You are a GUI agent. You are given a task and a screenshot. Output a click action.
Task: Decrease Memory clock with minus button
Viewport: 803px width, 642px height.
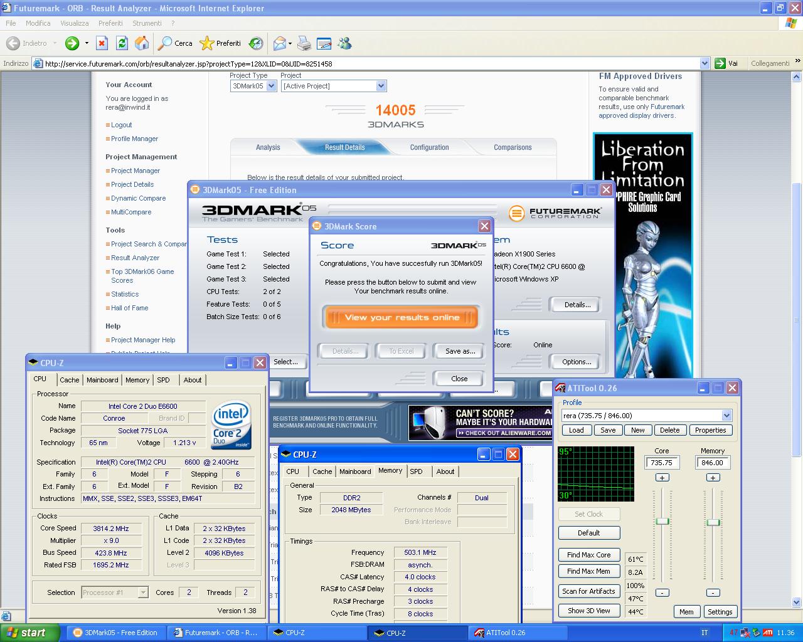(x=713, y=592)
